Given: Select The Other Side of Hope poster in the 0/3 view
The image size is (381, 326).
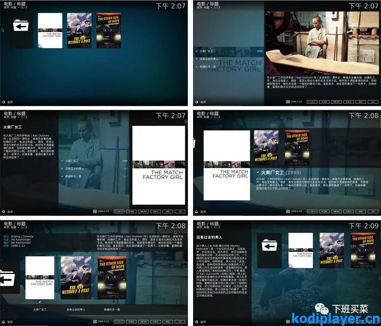Looking at the screenshot, I should pyautogui.click(x=109, y=30).
